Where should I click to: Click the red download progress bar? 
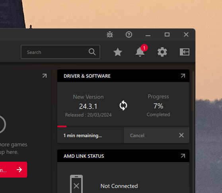coord(62,126)
